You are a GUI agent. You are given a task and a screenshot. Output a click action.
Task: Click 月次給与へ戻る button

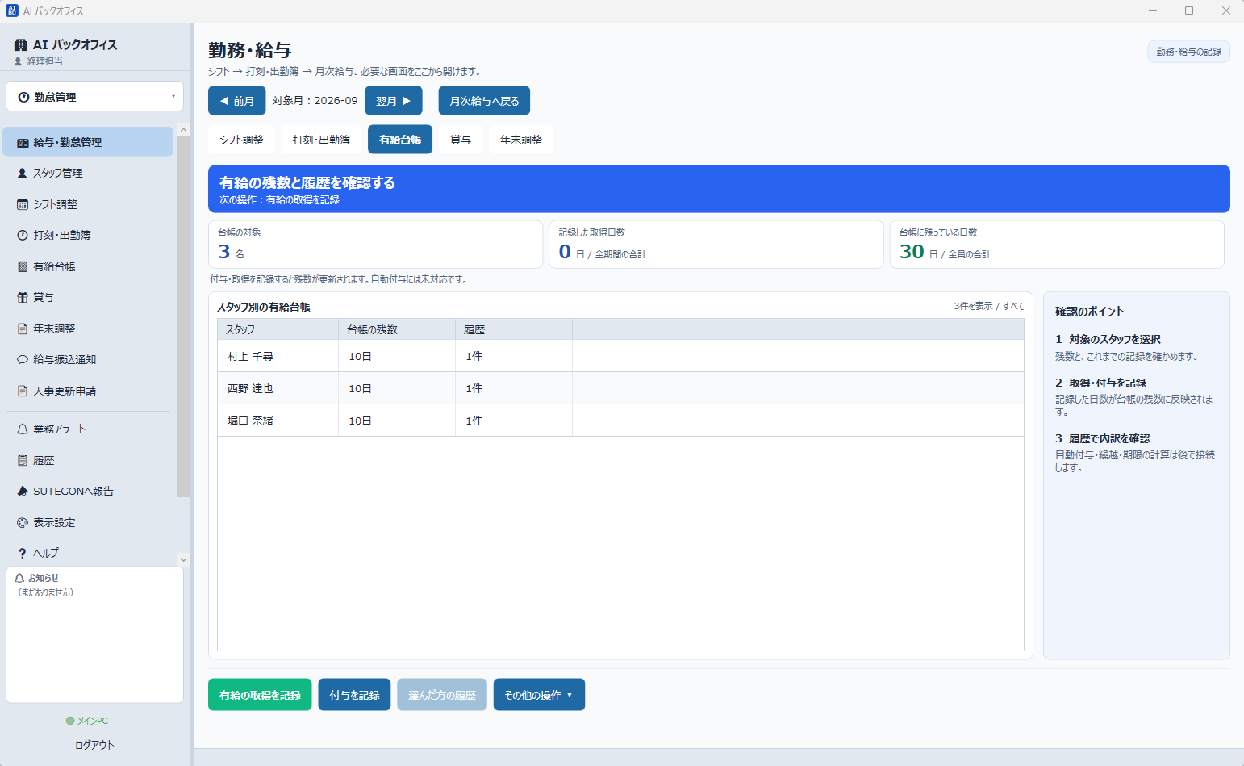click(x=484, y=101)
